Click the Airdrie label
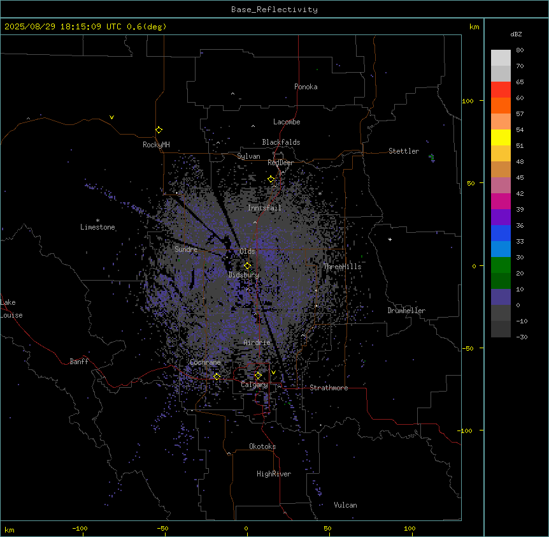The height and width of the screenshot is (537, 549). pyautogui.click(x=257, y=342)
